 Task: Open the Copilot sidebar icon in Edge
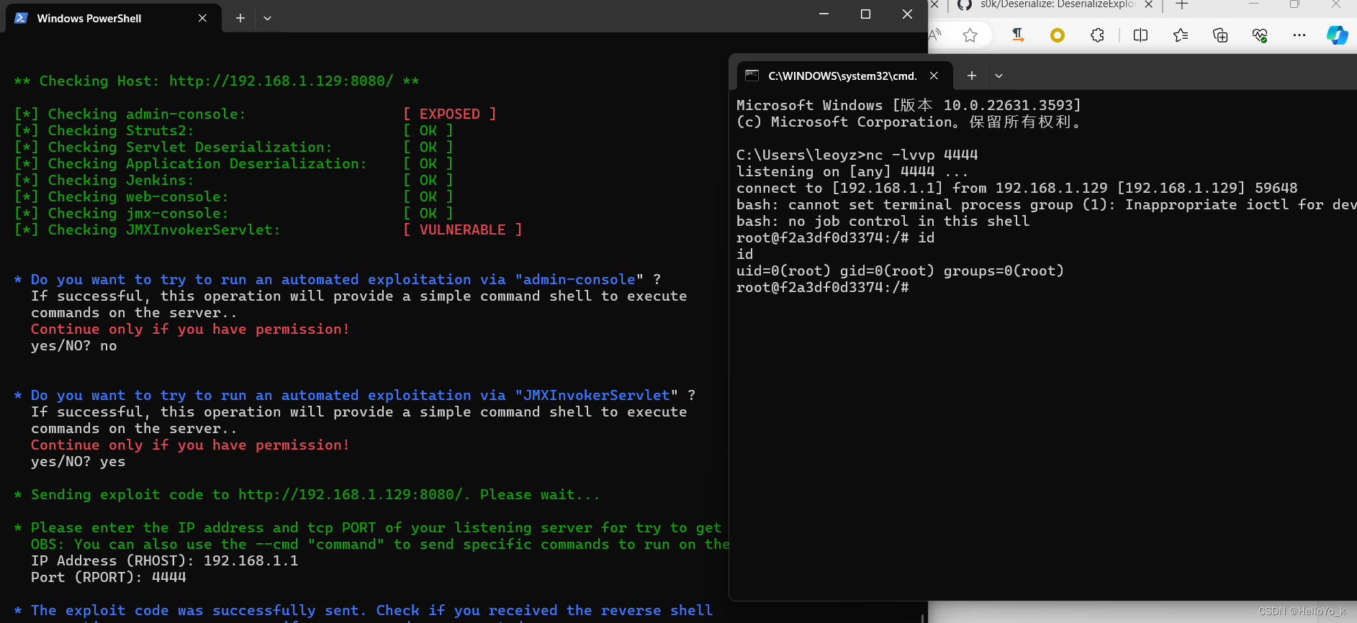(1337, 35)
